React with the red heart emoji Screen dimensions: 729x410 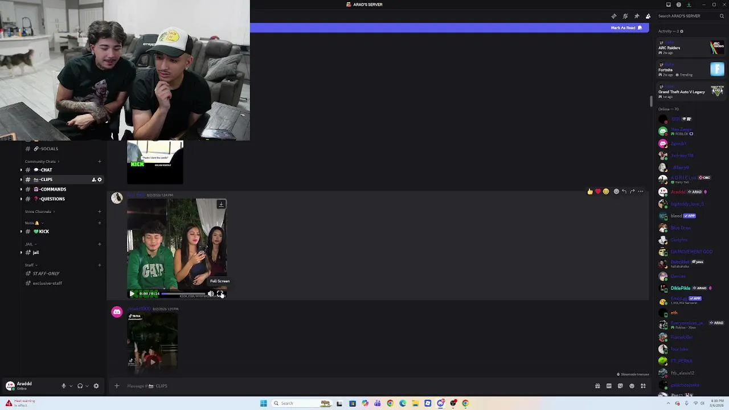[x=597, y=191]
